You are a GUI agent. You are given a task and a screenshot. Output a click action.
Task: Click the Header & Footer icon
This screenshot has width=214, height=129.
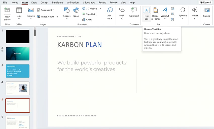click(156, 11)
